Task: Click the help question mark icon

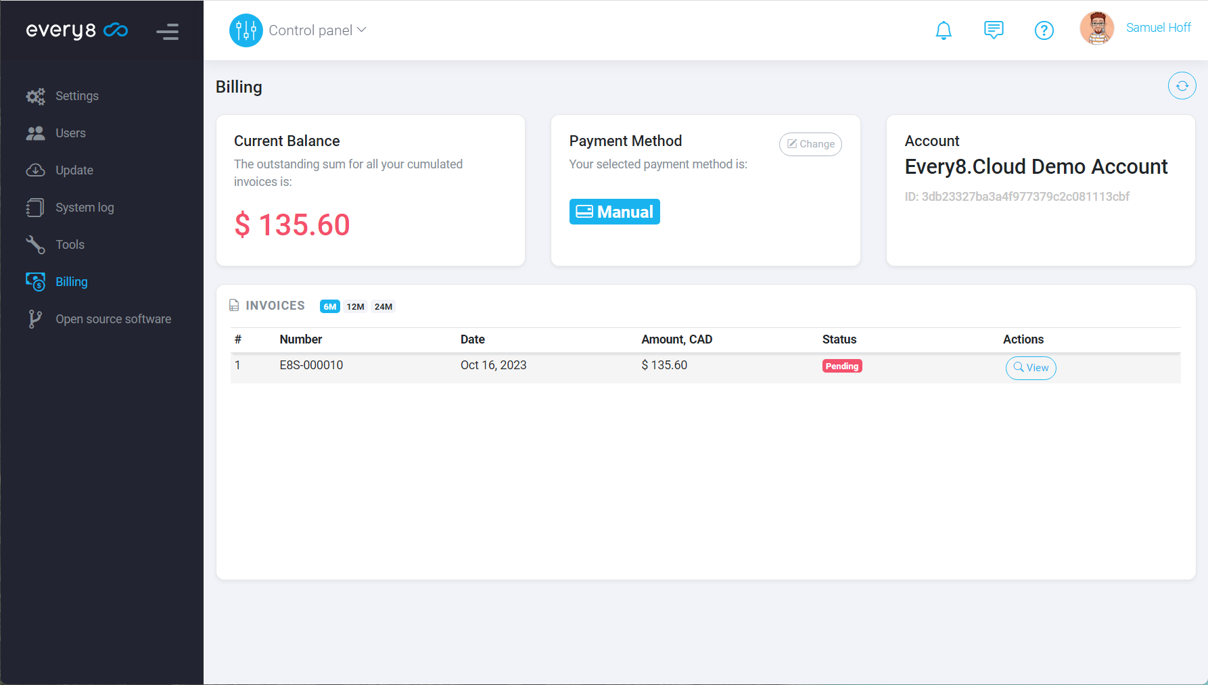Action: coord(1044,30)
